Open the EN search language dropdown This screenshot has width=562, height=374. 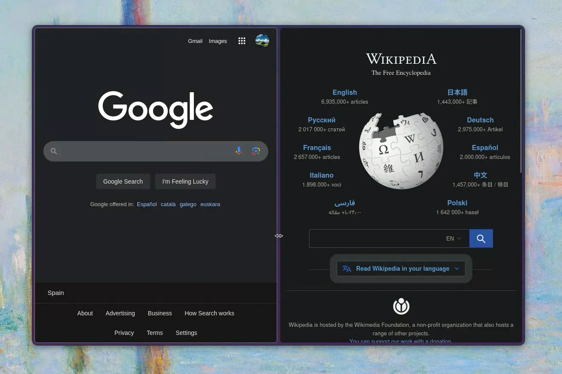[x=454, y=238]
